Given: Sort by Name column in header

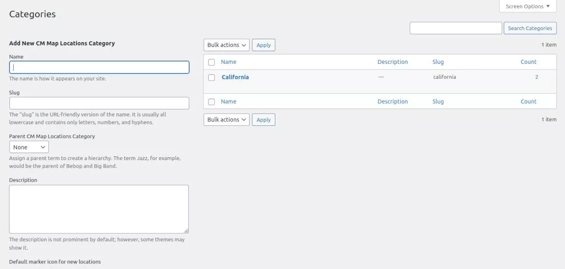Looking at the screenshot, I should [228, 62].
